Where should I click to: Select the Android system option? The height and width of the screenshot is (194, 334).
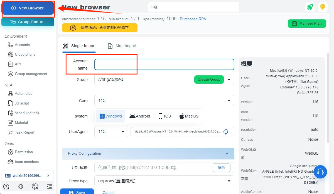point(140,116)
